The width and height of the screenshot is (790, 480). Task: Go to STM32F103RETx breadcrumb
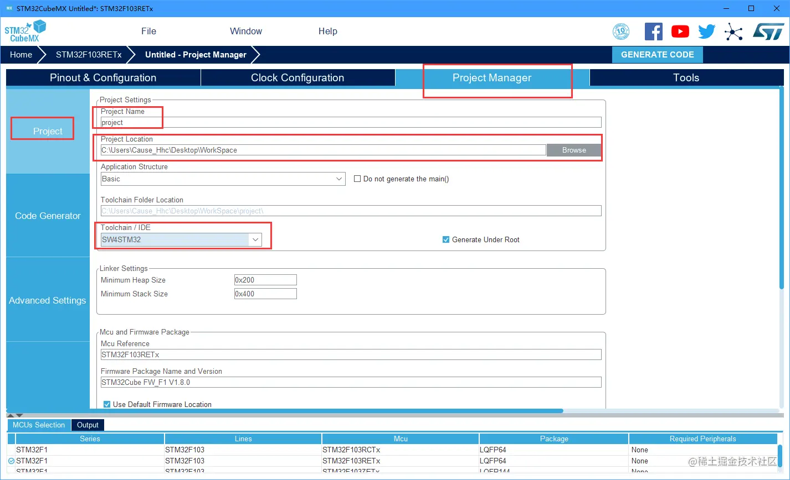[89, 54]
